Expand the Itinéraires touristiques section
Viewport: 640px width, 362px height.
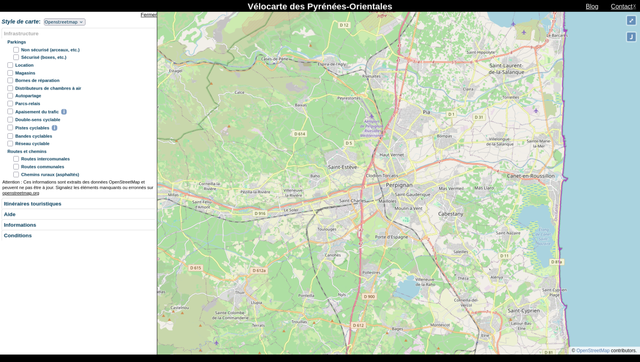tap(32, 204)
